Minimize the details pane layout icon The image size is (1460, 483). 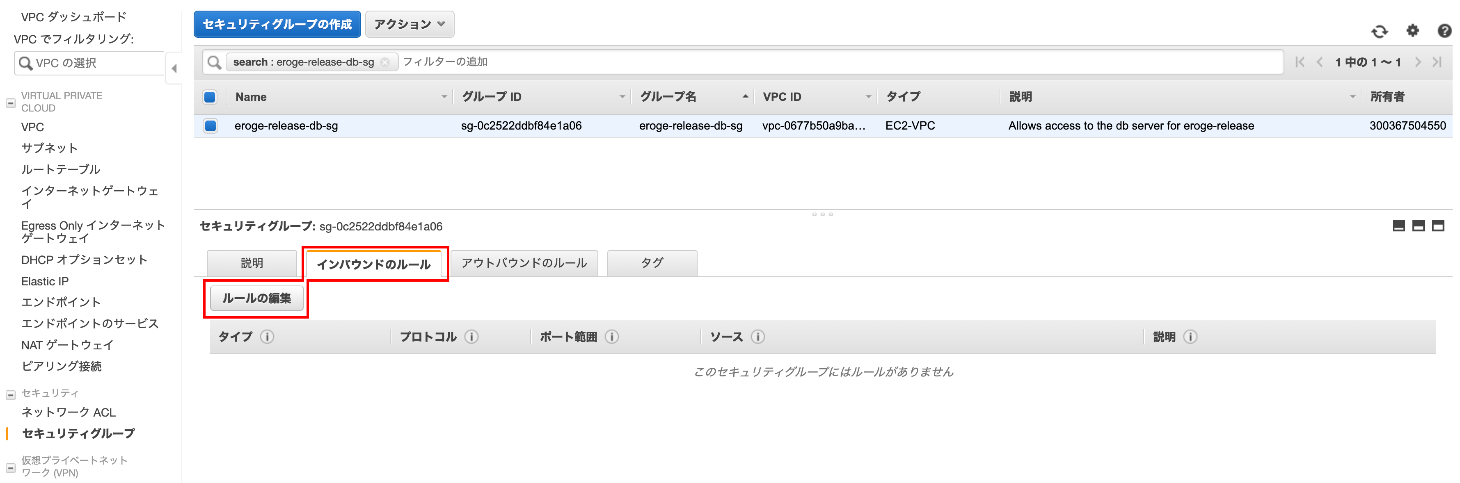tap(1398, 226)
